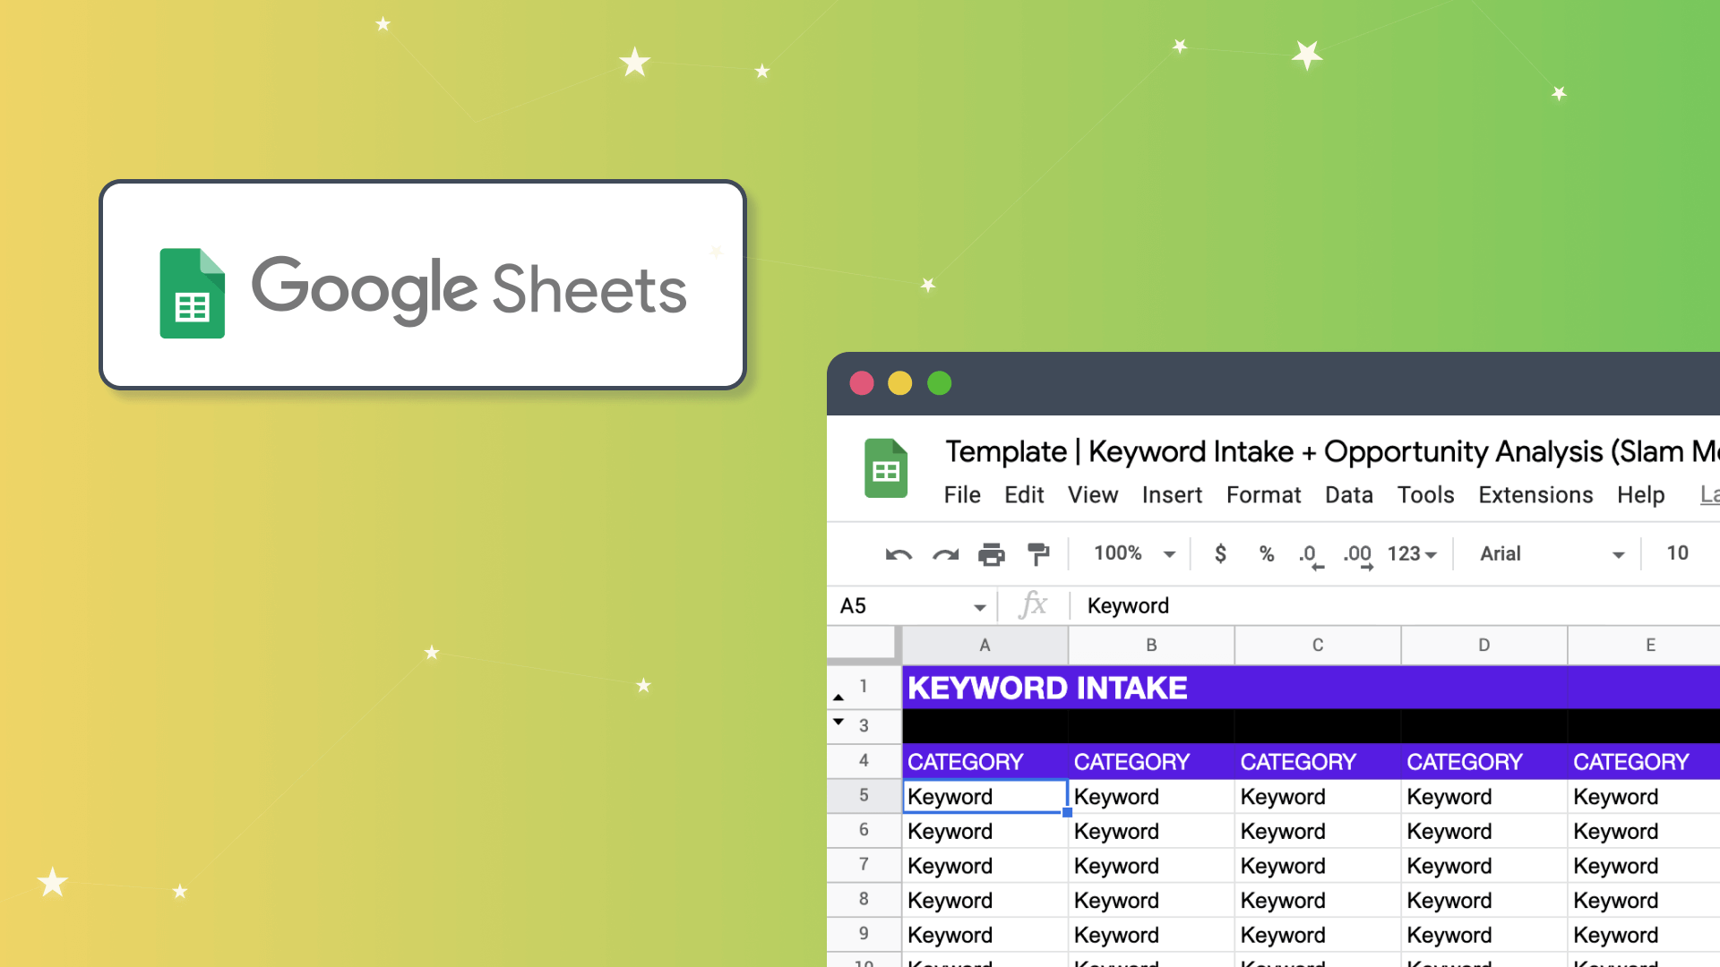1720x967 pixels.
Task: Select column D header
Action: coord(1484,645)
